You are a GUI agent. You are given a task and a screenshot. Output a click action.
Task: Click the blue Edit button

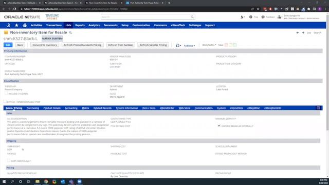coord(8,45)
